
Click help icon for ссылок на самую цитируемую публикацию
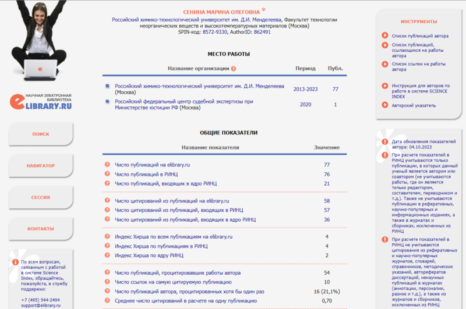[107, 282]
